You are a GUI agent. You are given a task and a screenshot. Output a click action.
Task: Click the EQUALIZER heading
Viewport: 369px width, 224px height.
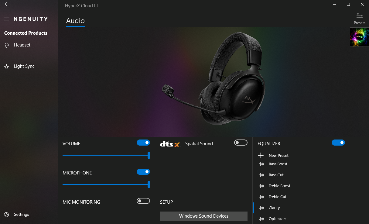click(x=269, y=144)
